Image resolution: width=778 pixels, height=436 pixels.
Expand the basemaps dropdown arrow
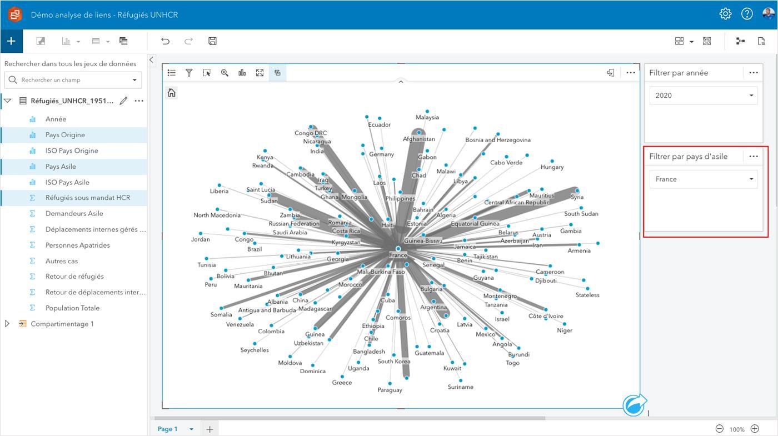[691, 42]
